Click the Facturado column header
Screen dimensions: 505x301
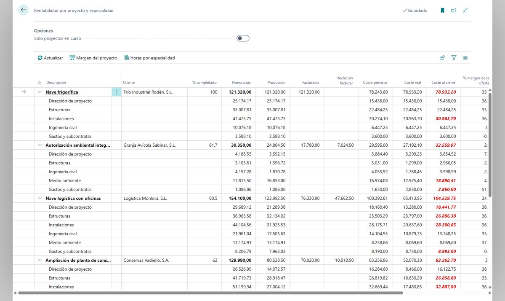pyautogui.click(x=311, y=83)
